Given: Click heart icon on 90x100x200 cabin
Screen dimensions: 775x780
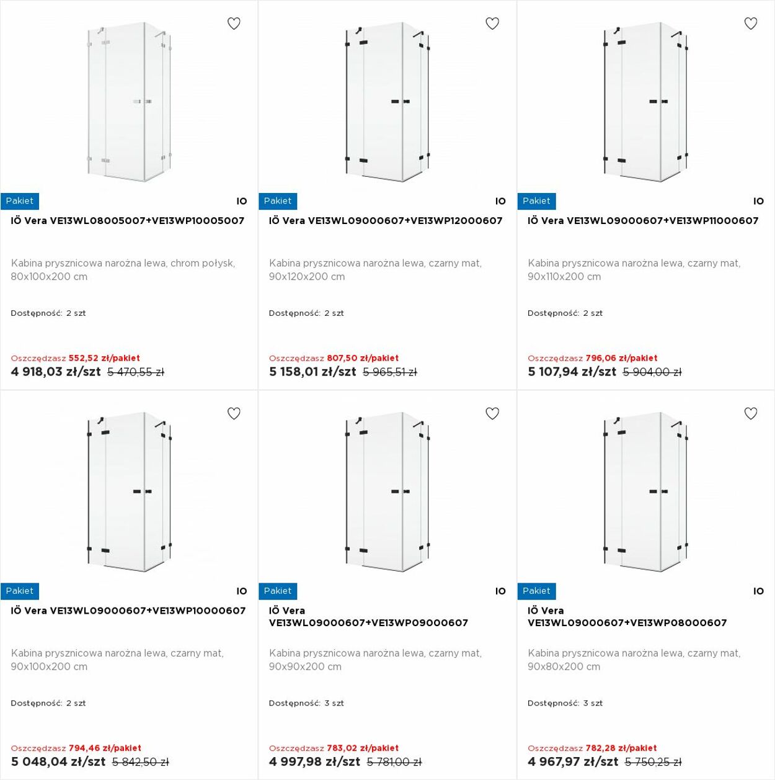Looking at the screenshot, I should (x=234, y=413).
